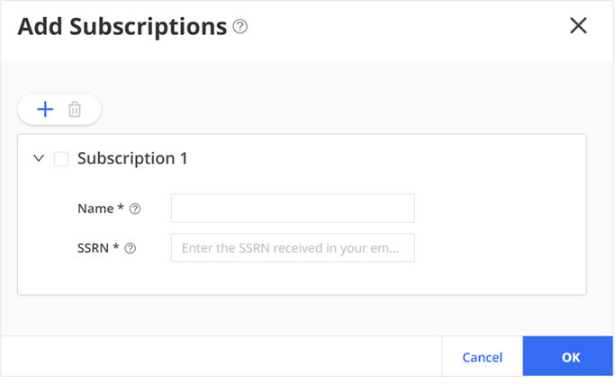
Task: Focus the Name text field
Action: click(x=293, y=208)
